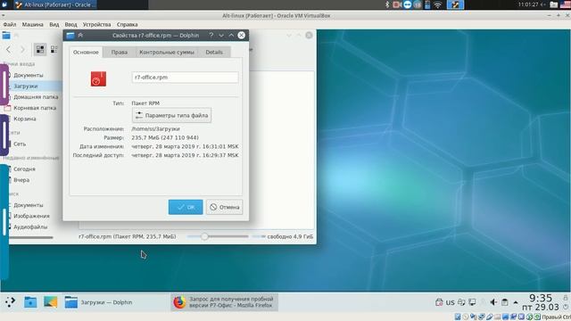Open Корзина in Dolphin sidebar
The width and height of the screenshot is (571, 321).
click(25, 119)
